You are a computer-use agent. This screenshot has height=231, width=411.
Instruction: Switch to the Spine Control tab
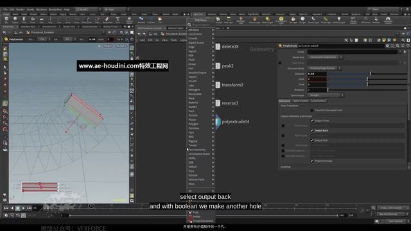click(x=301, y=101)
